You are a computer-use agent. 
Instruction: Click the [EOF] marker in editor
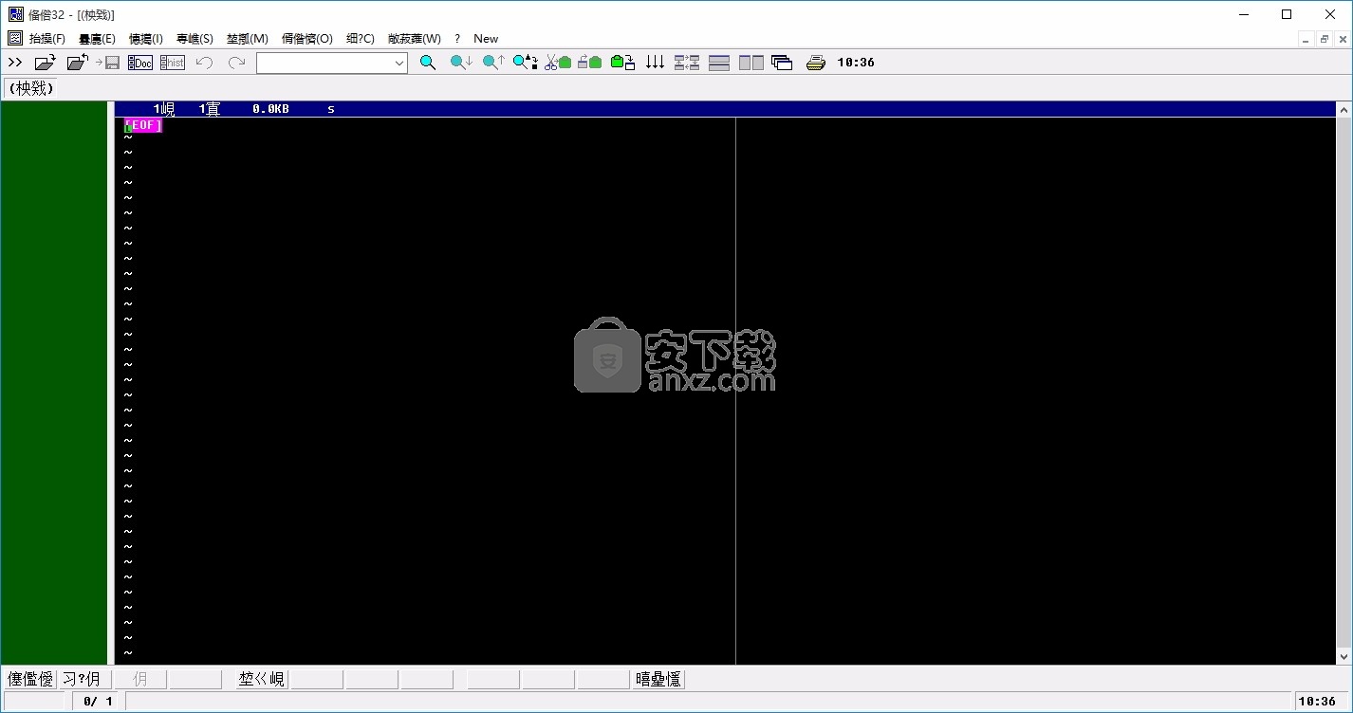(143, 125)
